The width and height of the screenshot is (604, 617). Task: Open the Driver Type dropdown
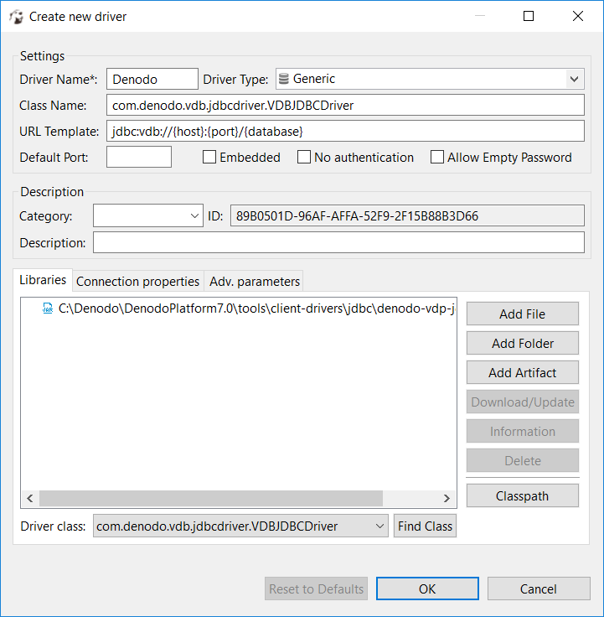point(574,79)
